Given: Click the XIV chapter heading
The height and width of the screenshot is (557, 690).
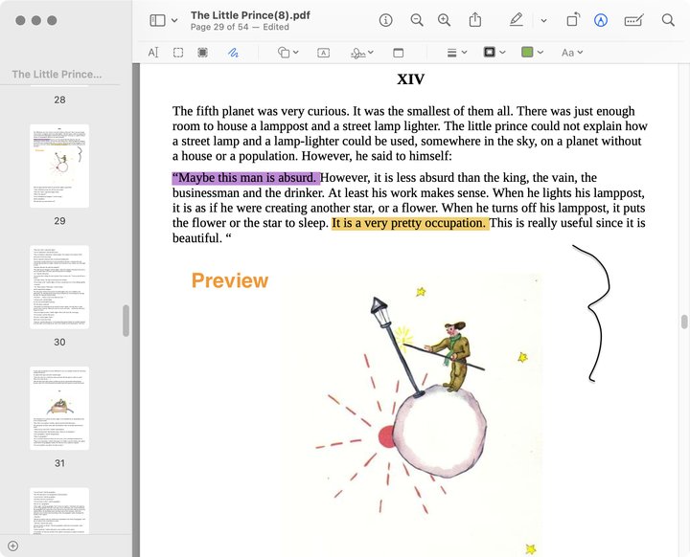Looking at the screenshot, I should (x=410, y=79).
